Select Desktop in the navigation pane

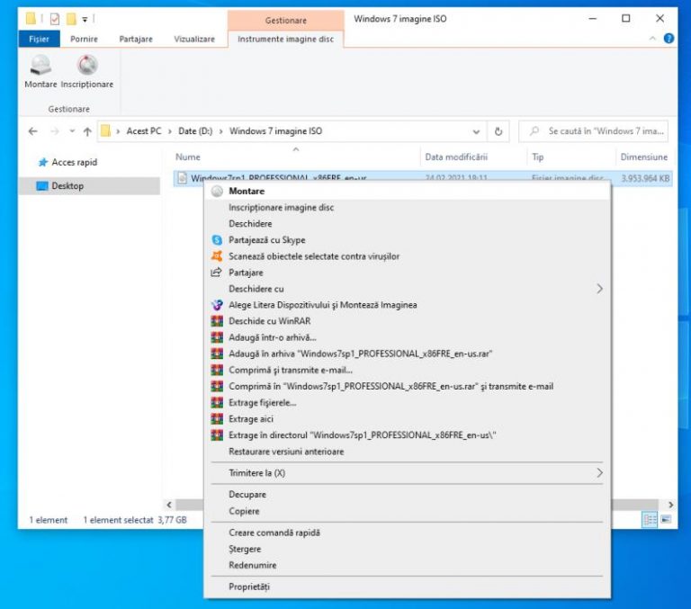[67, 186]
